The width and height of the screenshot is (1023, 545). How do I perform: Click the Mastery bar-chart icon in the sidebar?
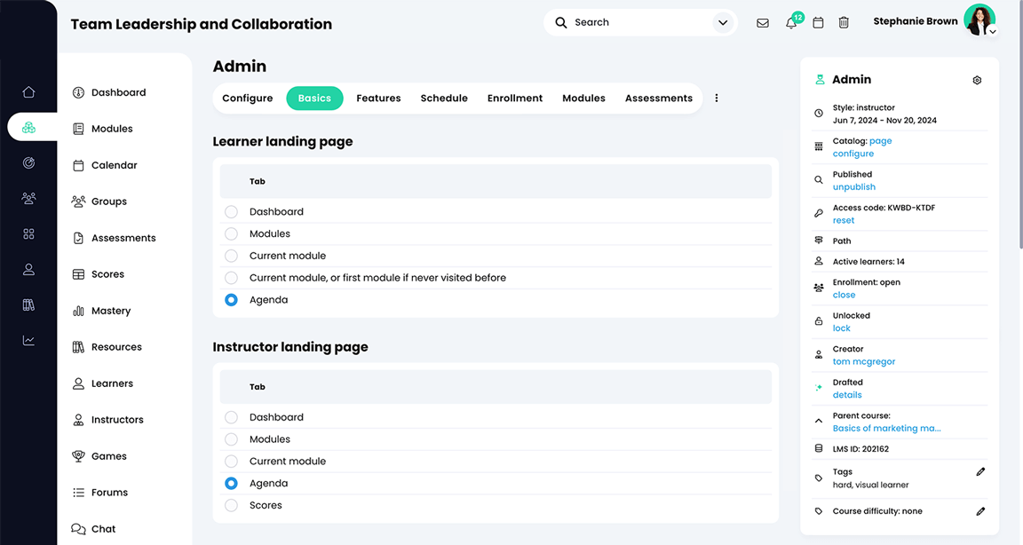coord(80,310)
